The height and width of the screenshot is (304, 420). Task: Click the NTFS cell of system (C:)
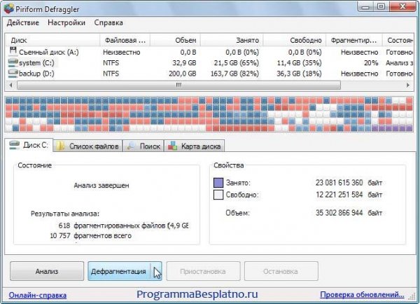coord(111,63)
